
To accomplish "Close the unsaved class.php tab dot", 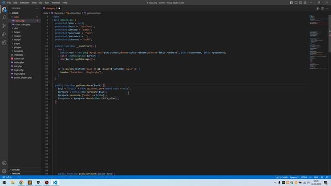I will pos(59,8).
